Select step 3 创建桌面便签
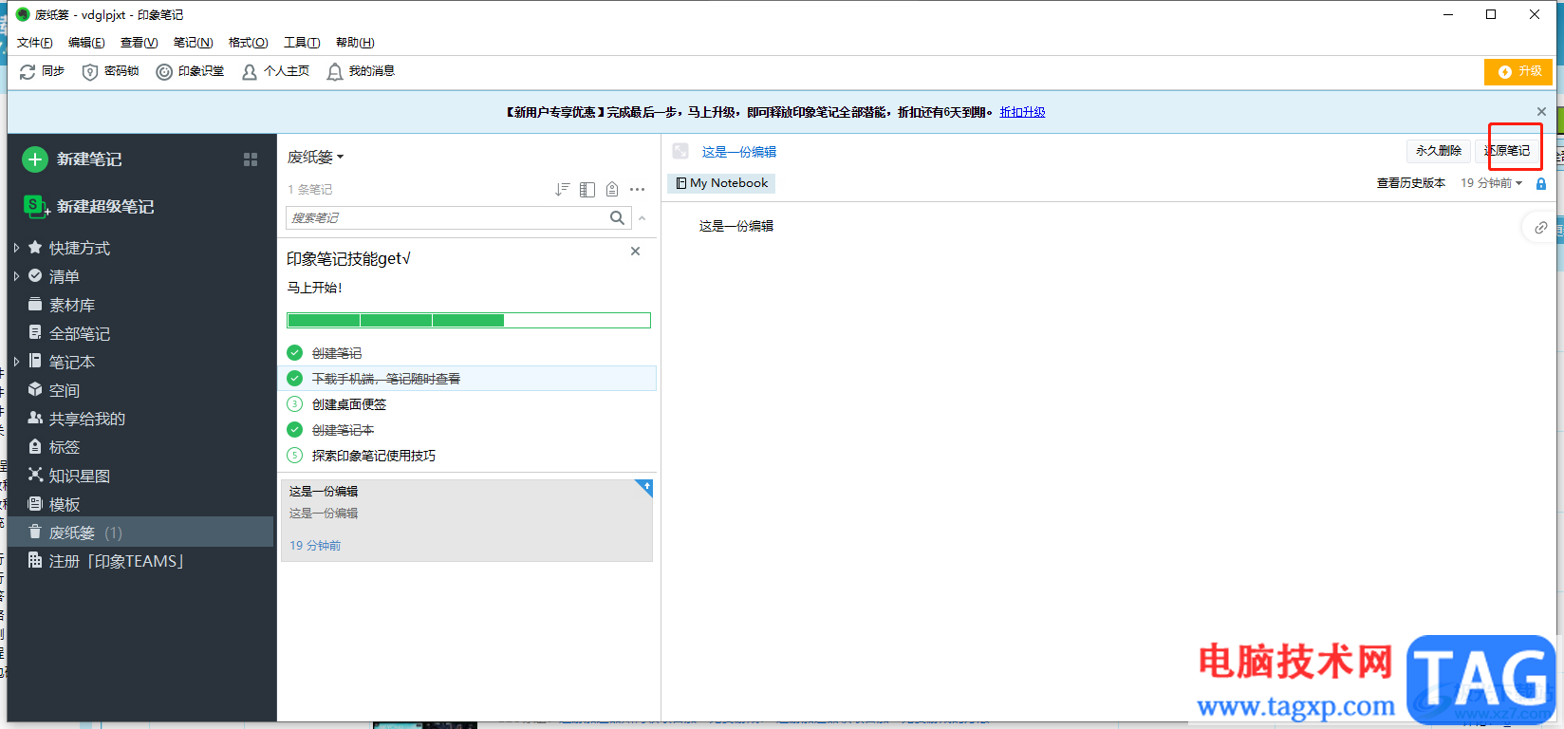 (349, 404)
